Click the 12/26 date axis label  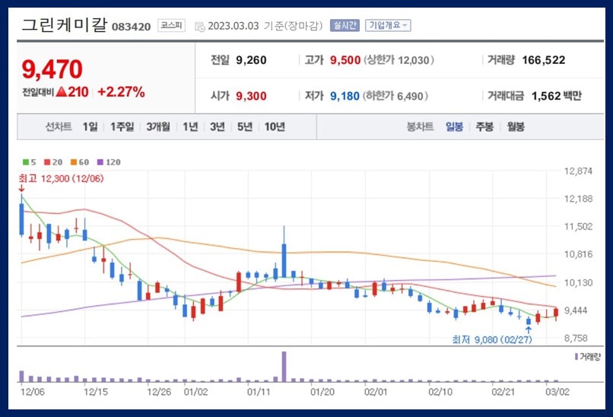159,392
